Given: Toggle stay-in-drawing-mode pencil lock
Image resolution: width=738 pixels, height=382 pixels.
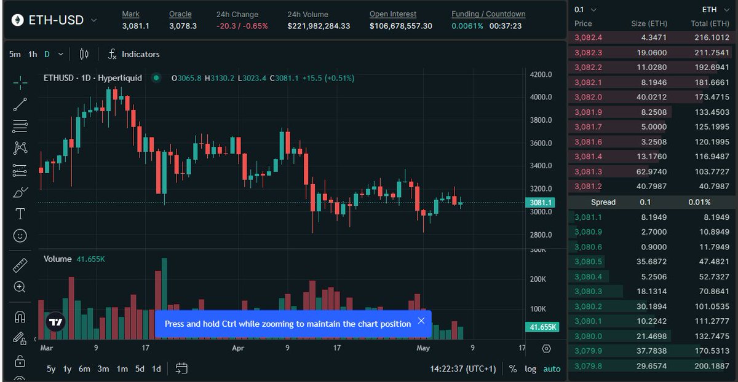Looking at the screenshot, I should (20, 338).
